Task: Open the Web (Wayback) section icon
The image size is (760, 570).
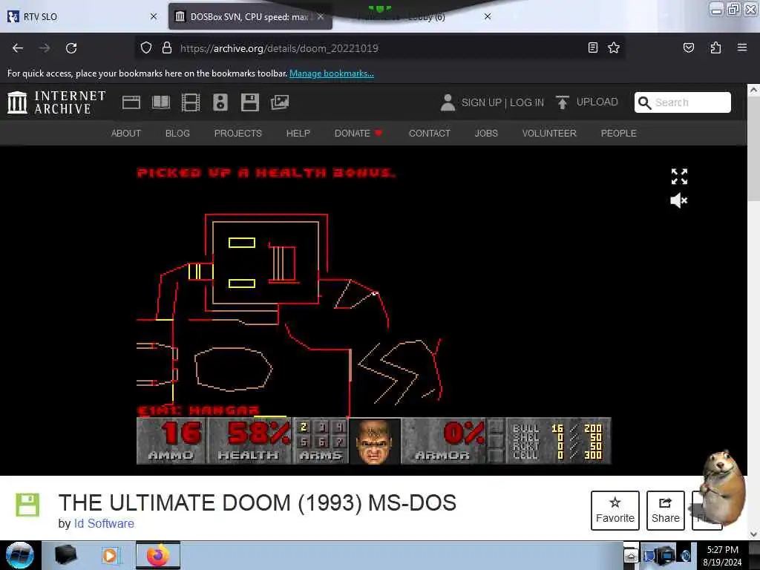Action: point(131,102)
